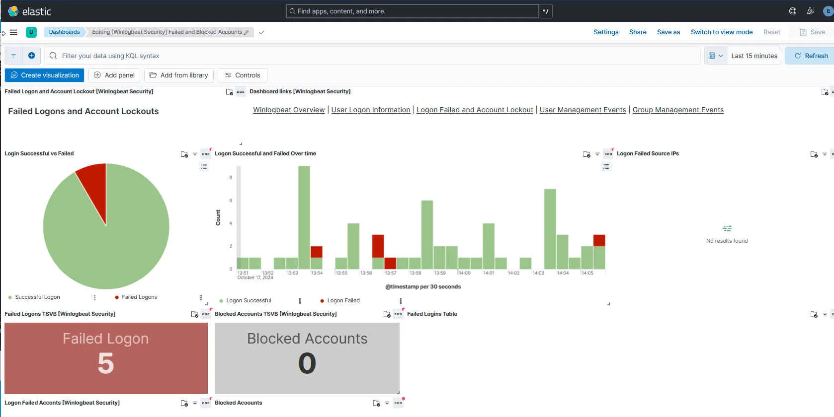Open panel options for Logon Successful and Failed Over time
The height and width of the screenshot is (417, 834).
pyautogui.click(x=608, y=154)
